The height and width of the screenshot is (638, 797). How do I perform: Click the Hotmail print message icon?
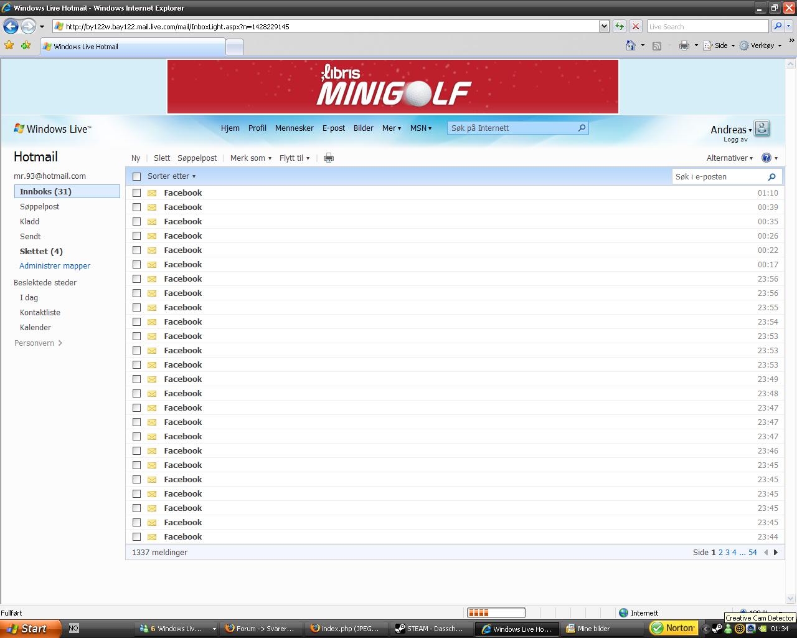click(329, 158)
